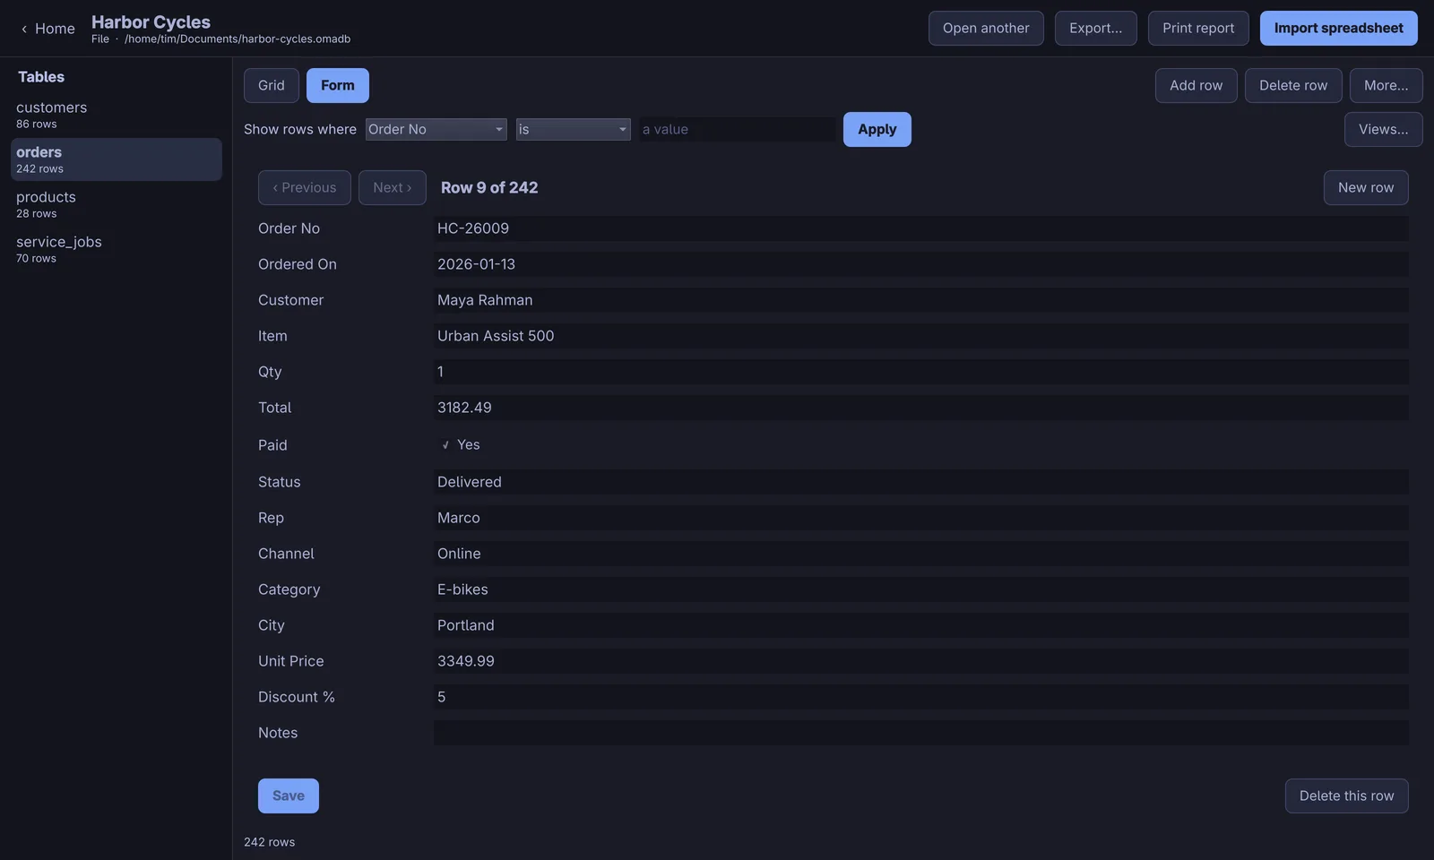Open the service_jobs table
1434x860 pixels.
(117, 249)
